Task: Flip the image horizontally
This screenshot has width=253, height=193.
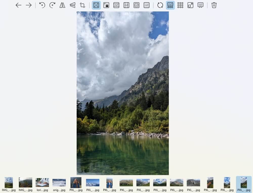Action: point(62,5)
